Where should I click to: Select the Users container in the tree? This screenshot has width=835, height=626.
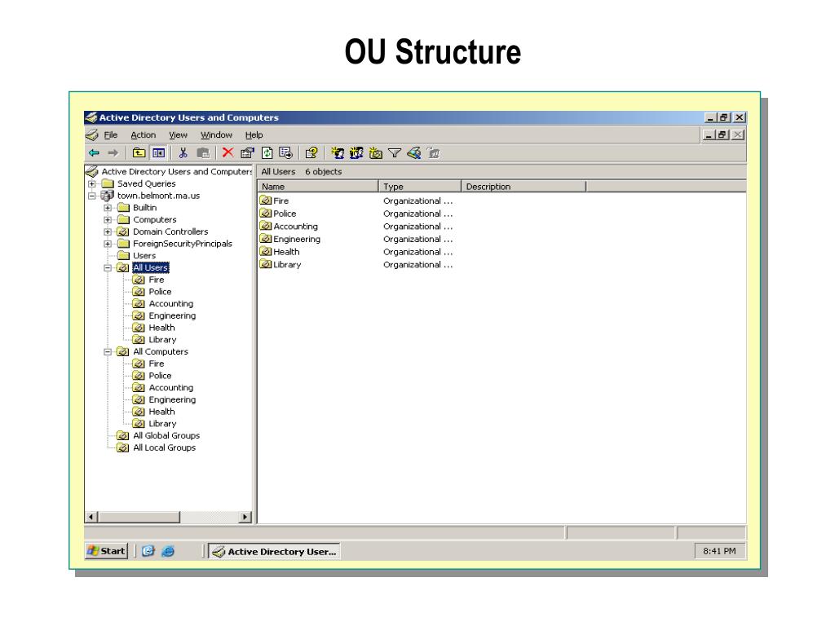click(144, 255)
